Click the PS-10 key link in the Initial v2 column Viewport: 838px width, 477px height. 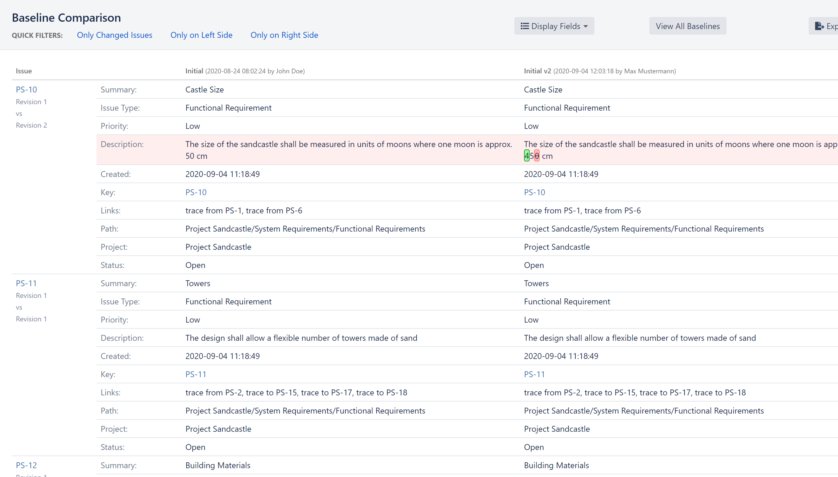point(534,192)
